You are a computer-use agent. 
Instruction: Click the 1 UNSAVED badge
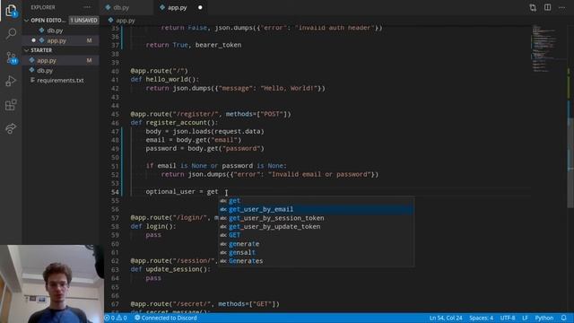tap(83, 21)
